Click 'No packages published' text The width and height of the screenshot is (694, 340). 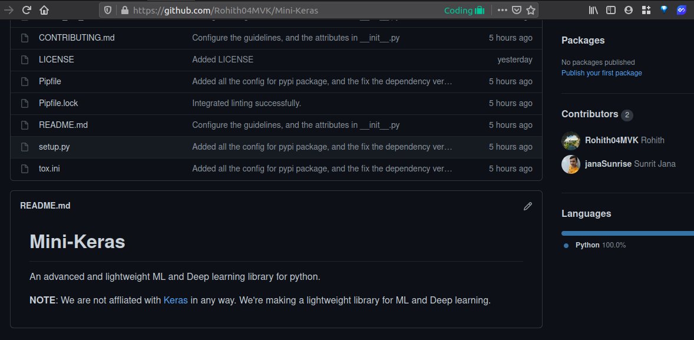click(x=598, y=62)
